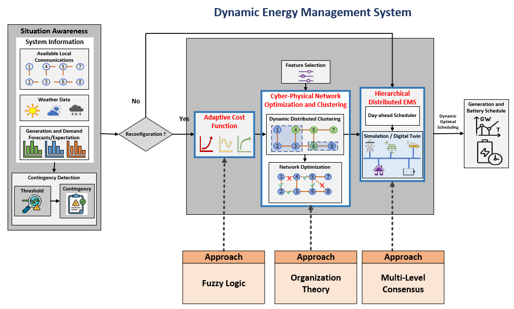Image resolution: width=514 pixels, height=309 pixels.
Task: Select the Adaptive Cost Function block
Action: [225, 135]
